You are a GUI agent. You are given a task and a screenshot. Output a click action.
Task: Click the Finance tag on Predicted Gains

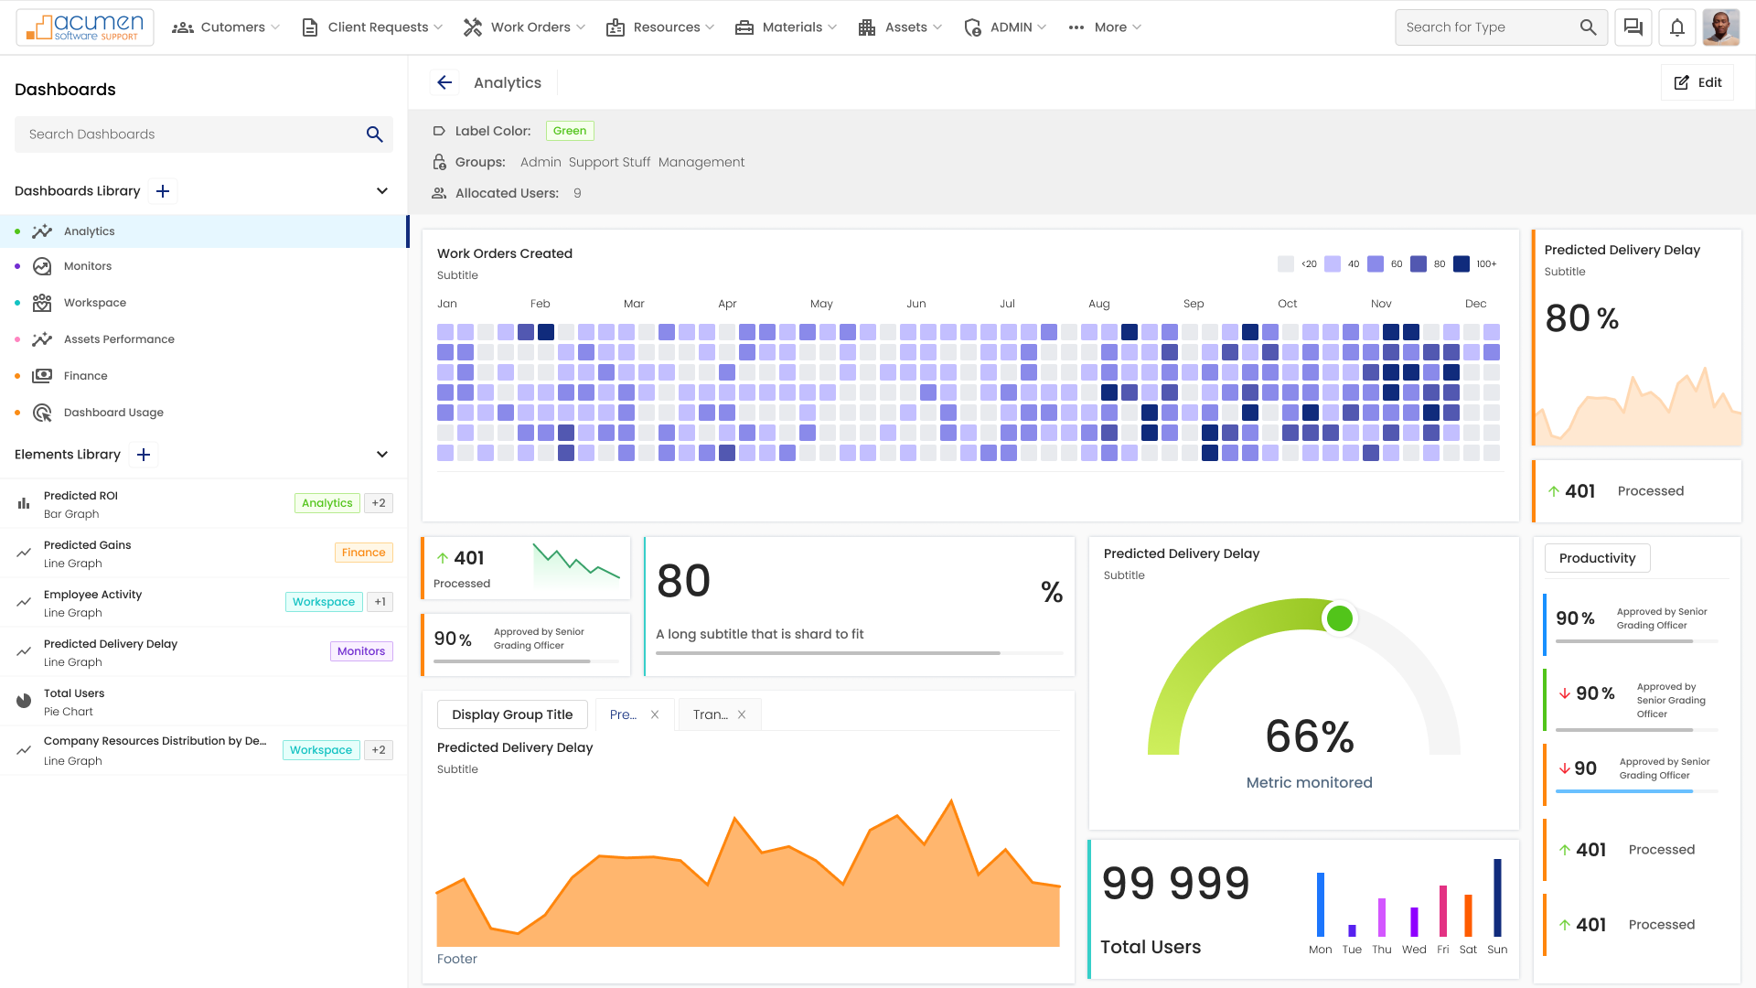pos(363,553)
